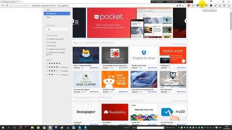
Task: Check the Бесплатно filter
Action: pos(47,45)
